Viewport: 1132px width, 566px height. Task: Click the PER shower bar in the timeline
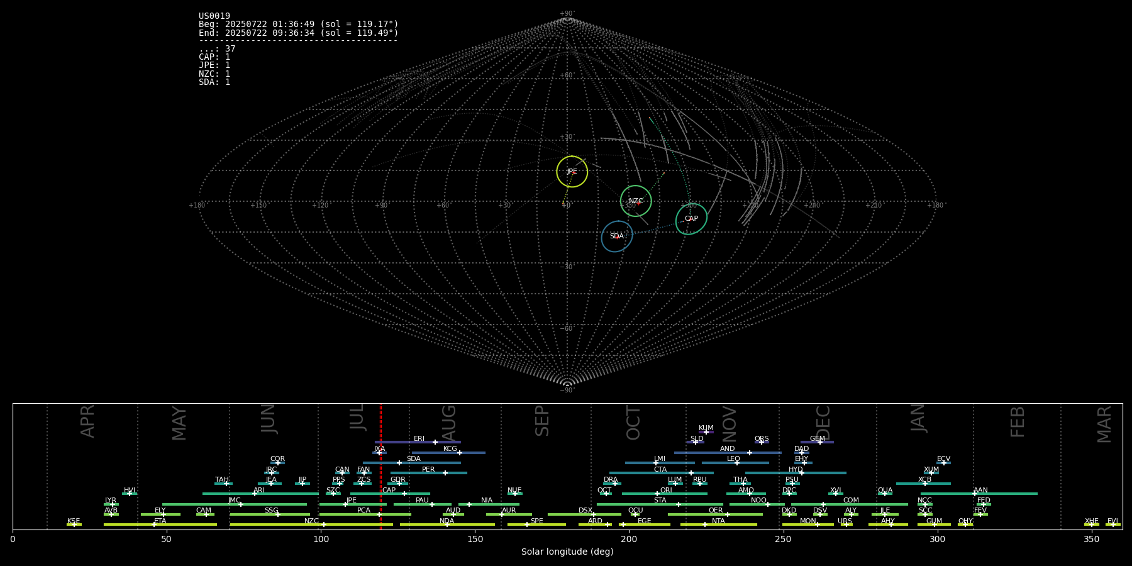[429, 473]
